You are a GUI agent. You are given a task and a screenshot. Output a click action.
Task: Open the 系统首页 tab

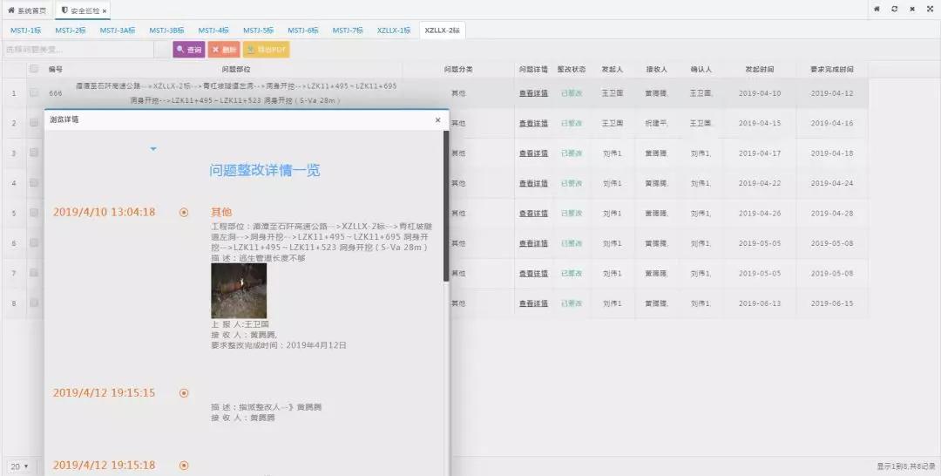(27, 10)
